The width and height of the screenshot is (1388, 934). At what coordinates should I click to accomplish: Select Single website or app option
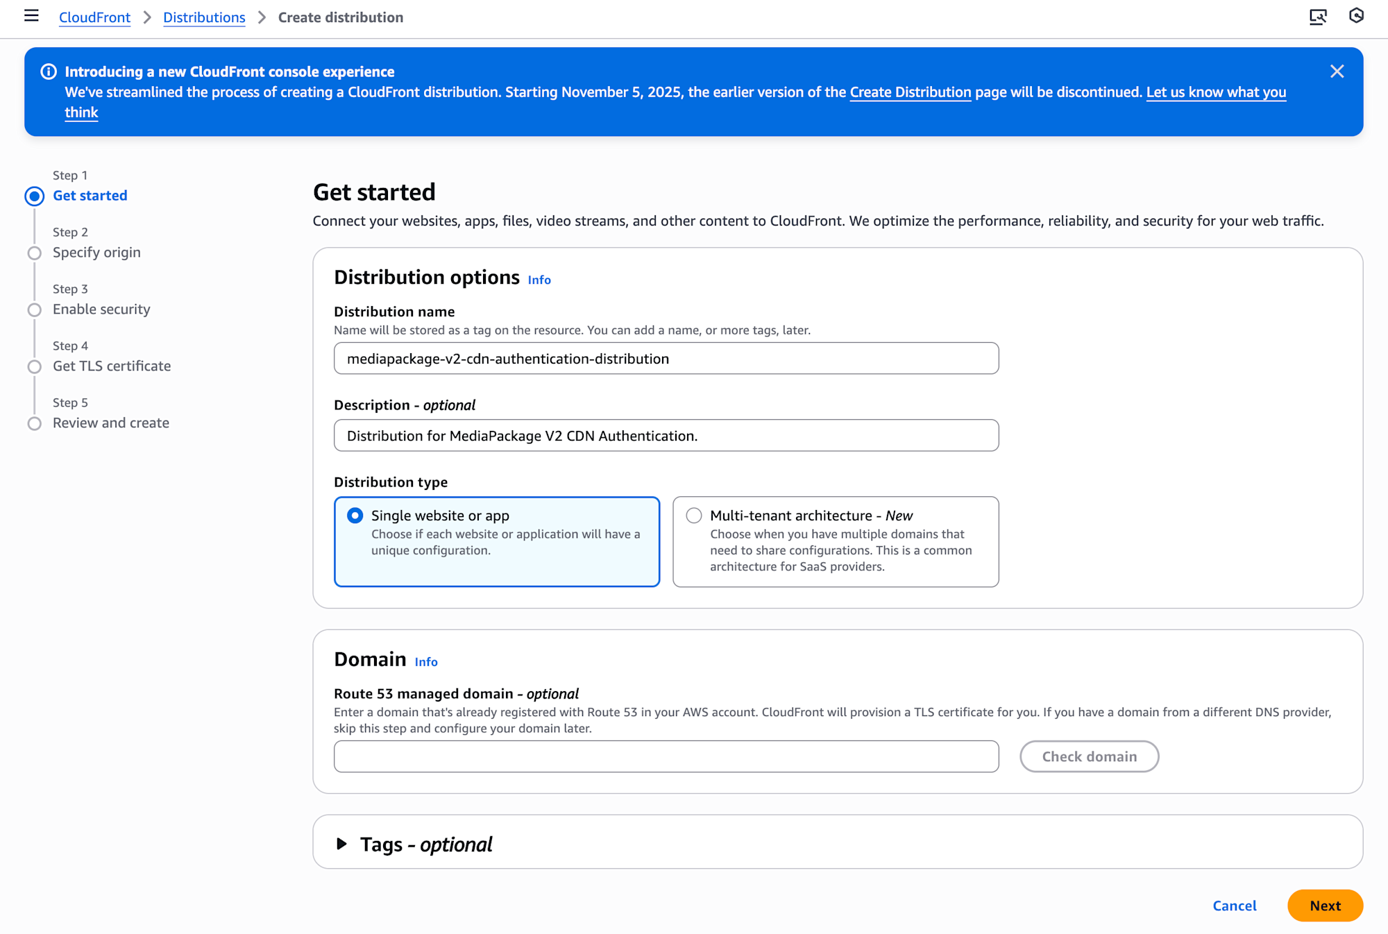[x=355, y=516]
